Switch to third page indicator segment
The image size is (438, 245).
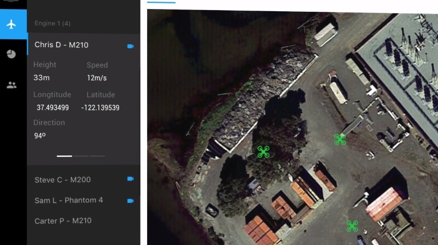click(x=97, y=156)
